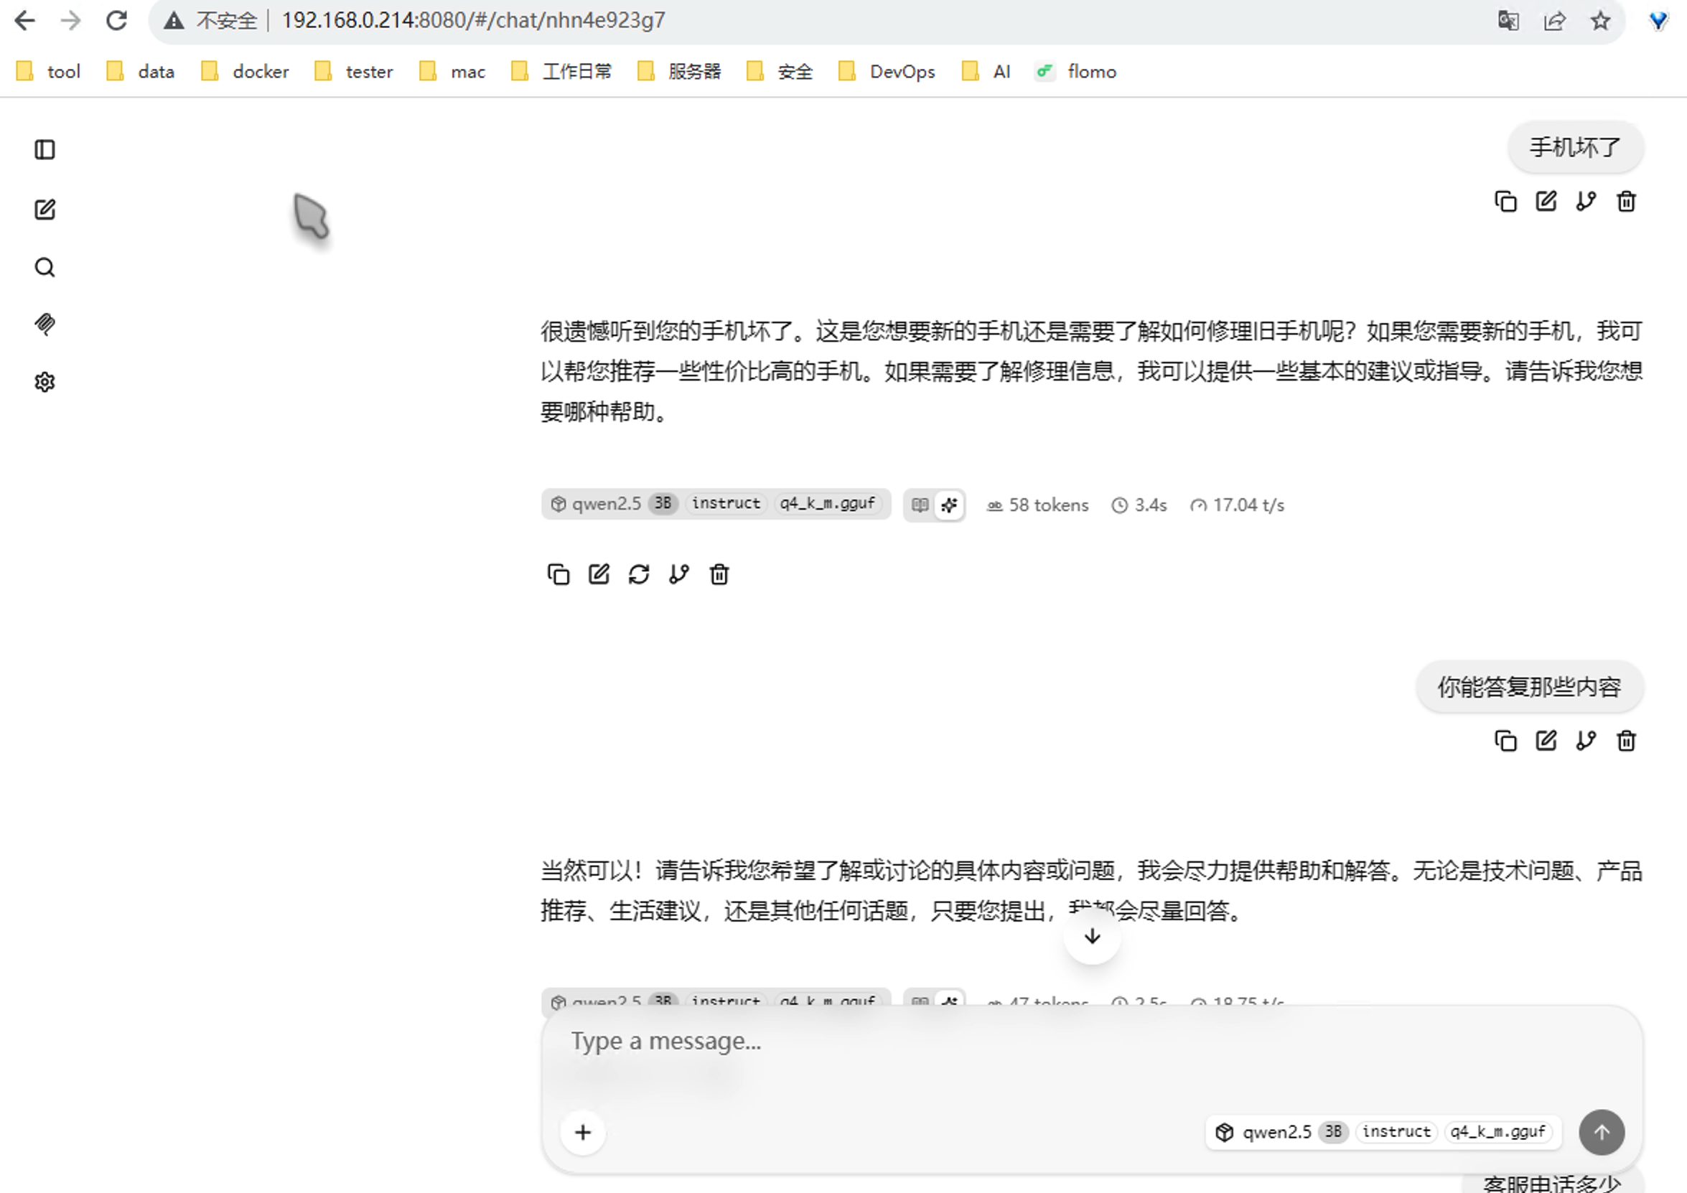Open the qwen2.5 model selector in input bar
The width and height of the screenshot is (1687, 1193).
(x=1383, y=1132)
